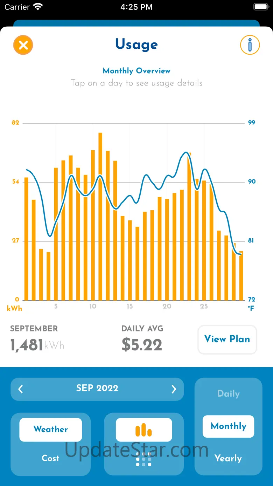This screenshot has height=486, width=273.
Task: Tap the Daily Avg $5.22 amount
Action: [x=142, y=345]
